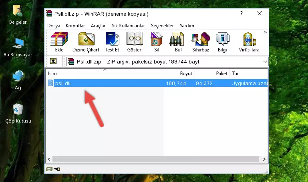
Task: Open the Çöp Kutusu recycle bin
Action: pos(18,113)
